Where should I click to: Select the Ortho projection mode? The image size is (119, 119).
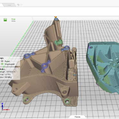[x=14, y=21]
